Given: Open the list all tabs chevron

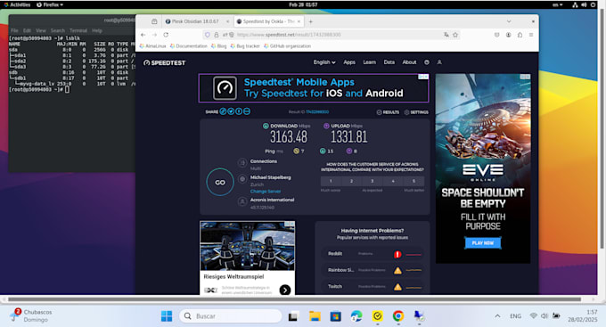Looking at the screenshot, I should 509,21.
